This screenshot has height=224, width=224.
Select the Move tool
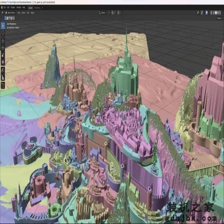(x=3, y=41)
